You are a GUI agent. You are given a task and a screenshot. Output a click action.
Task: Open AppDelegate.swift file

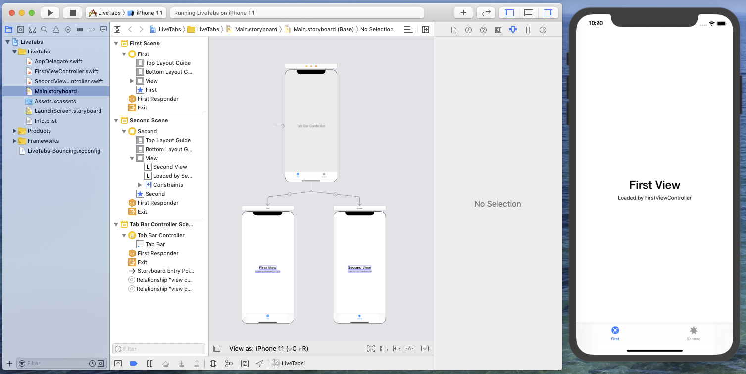[58, 61]
